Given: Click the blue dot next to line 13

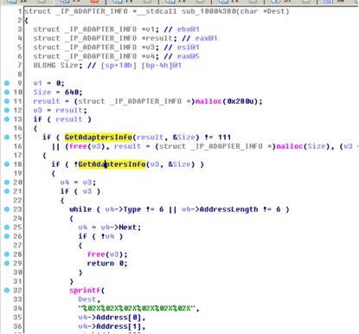Looking at the screenshot, I should pos(7,119).
